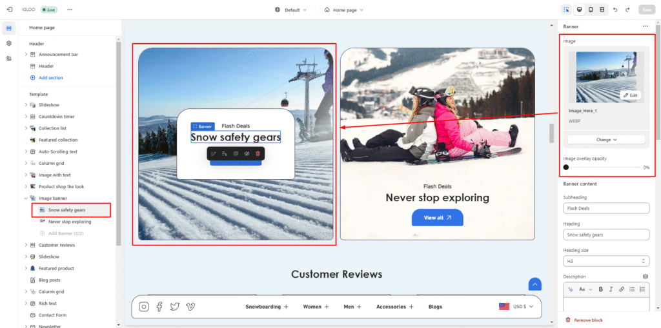Click the duplicate block icon in floating toolbar
Viewport: 661px width, 328px height.
[236, 153]
